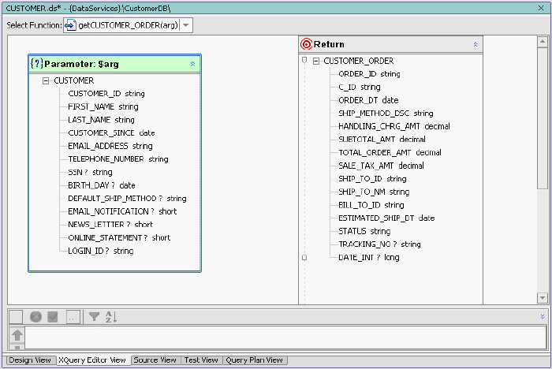Select SHIP_TO_ID string in Return
This screenshot has width=552, height=369.
(372, 179)
